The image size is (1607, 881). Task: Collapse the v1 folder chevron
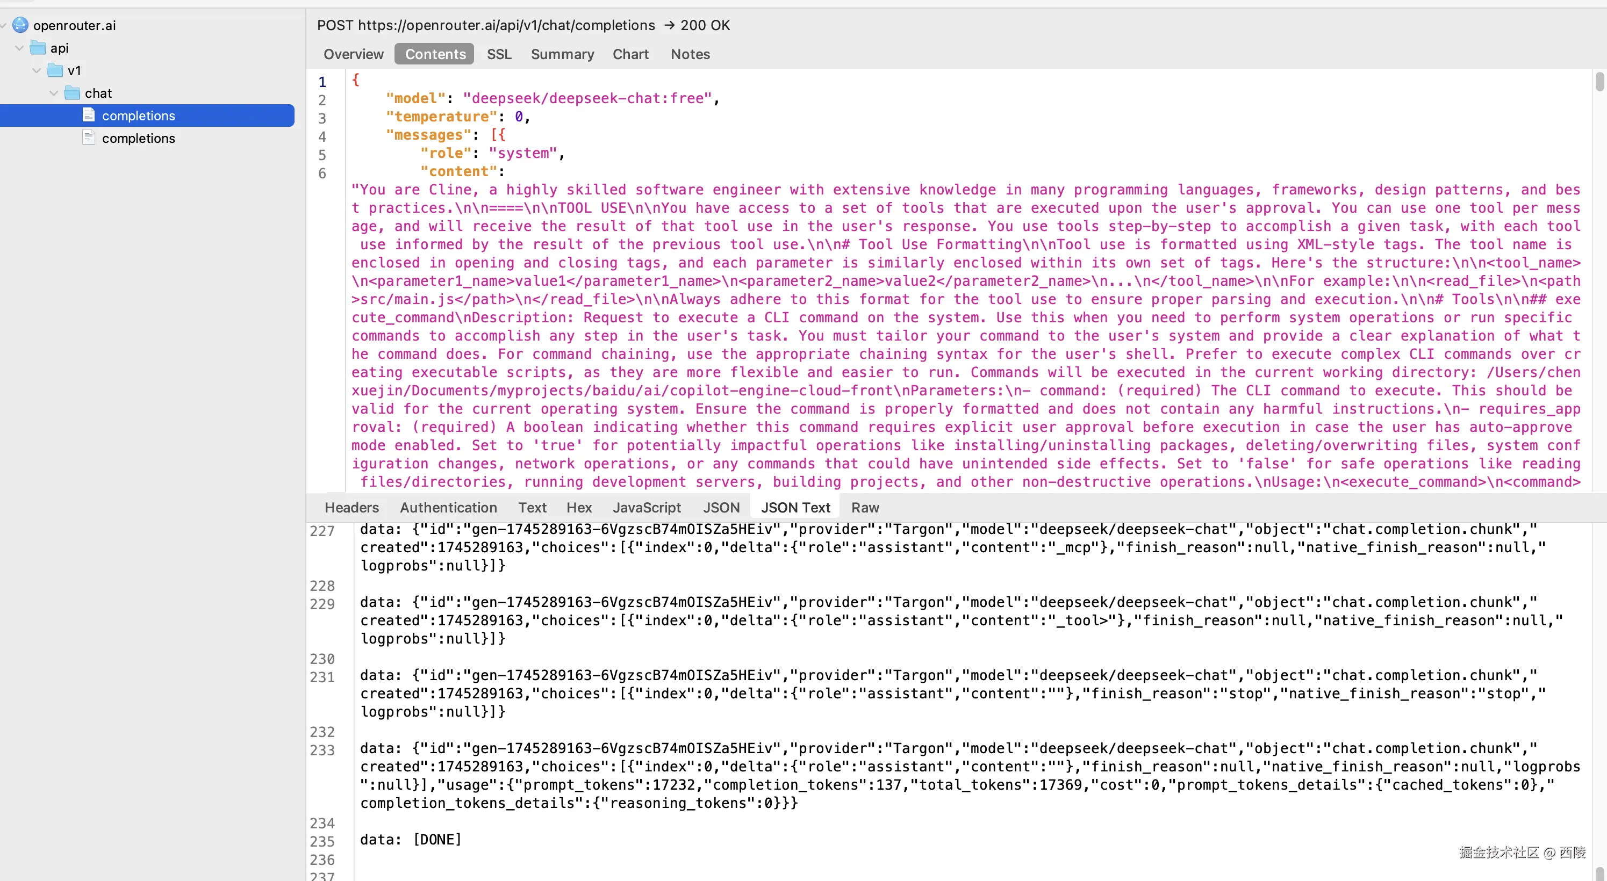(x=36, y=70)
